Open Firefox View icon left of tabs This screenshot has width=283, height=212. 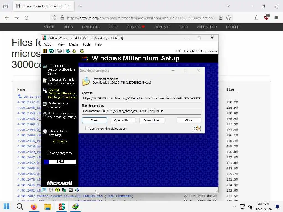coord(6,6)
